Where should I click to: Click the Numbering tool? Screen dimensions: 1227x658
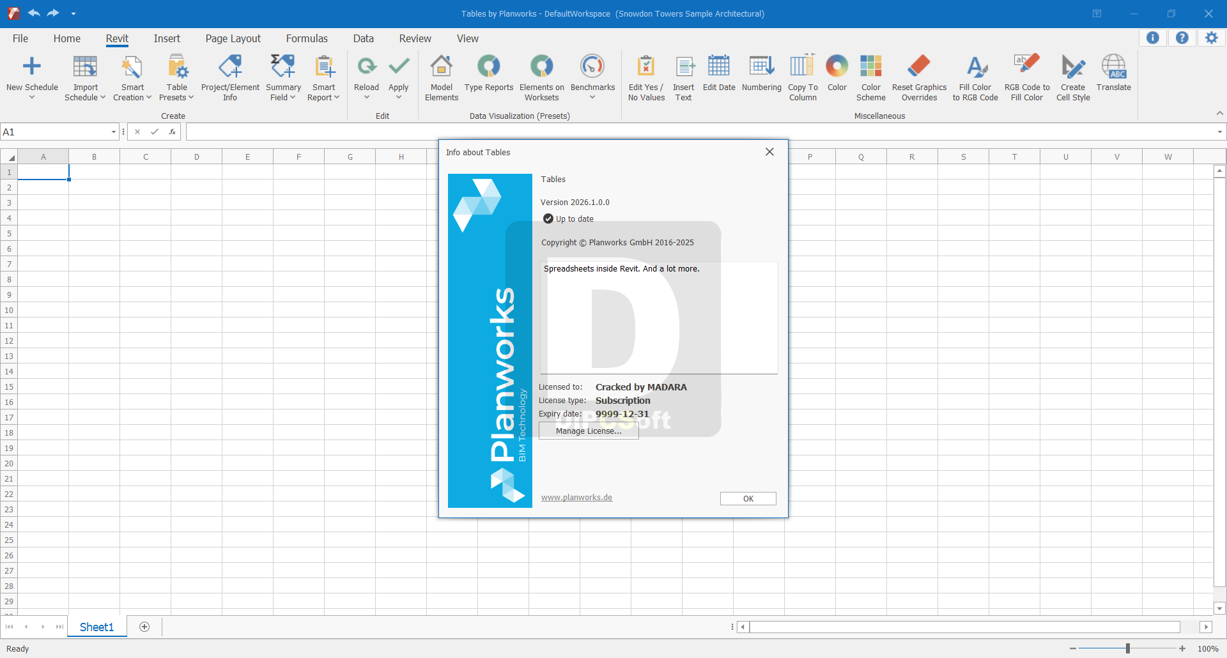pyautogui.click(x=762, y=73)
